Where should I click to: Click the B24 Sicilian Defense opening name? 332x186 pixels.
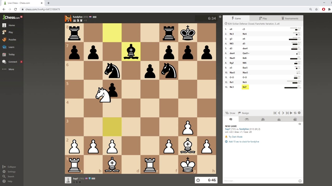pos(254,24)
